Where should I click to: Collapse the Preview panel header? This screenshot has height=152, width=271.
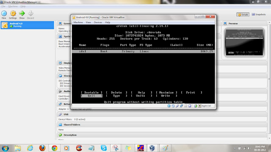pos(245,24)
